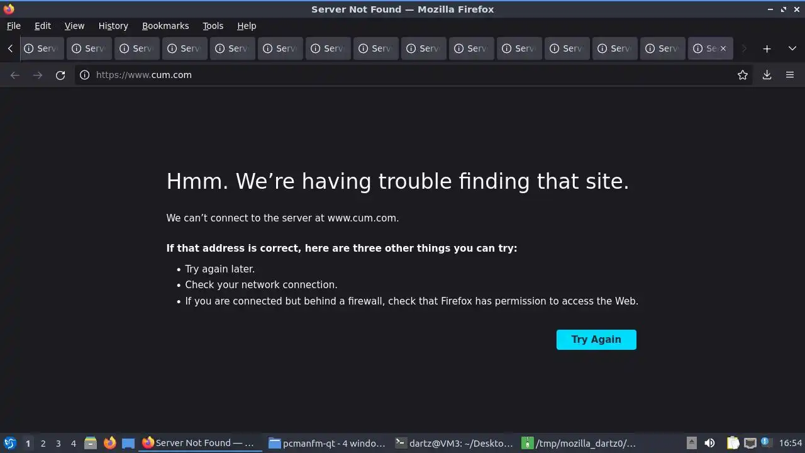Click 'Check your network connection.' bullet
Image resolution: width=805 pixels, height=453 pixels.
pyautogui.click(x=261, y=285)
